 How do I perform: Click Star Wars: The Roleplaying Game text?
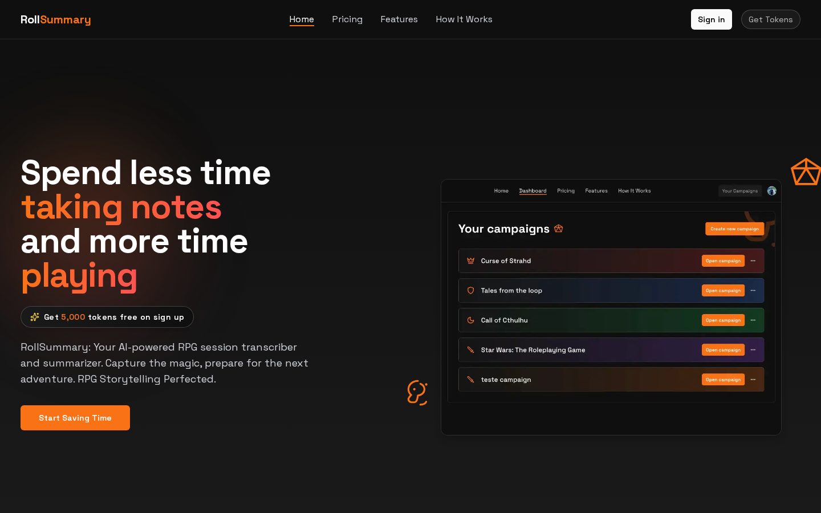(533, 350)
